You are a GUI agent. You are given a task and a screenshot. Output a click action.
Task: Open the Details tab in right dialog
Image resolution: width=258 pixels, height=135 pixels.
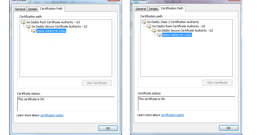coord(153,9)
